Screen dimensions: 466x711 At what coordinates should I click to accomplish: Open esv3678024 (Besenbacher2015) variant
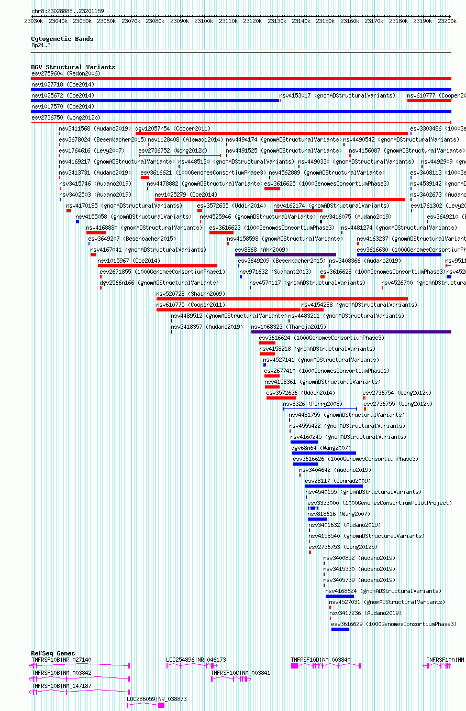(103, 139)
